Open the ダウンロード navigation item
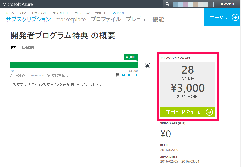The width and height of the screenshot is (241, 167). [60, 13]
